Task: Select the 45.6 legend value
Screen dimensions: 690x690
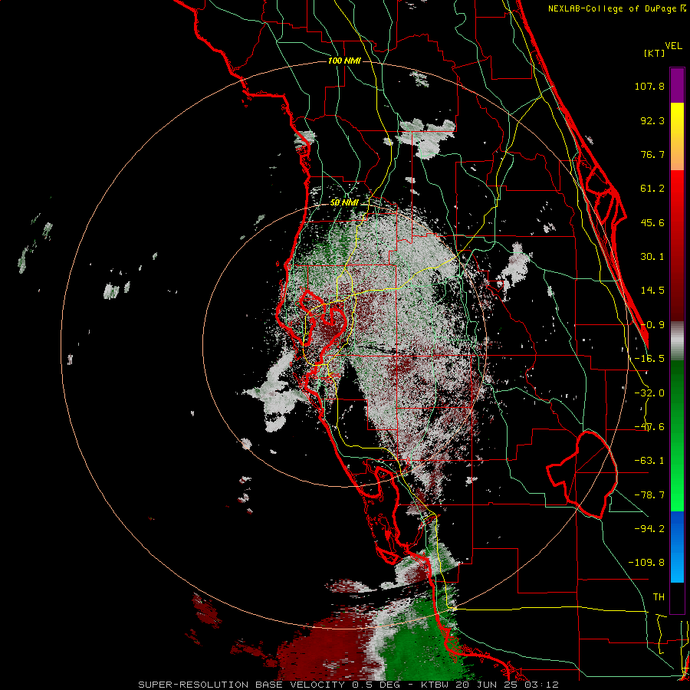Action: pos(652,222)
